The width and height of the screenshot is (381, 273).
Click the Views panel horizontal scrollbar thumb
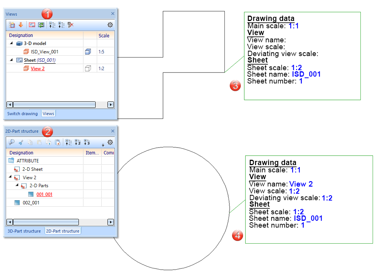[54, 105]
